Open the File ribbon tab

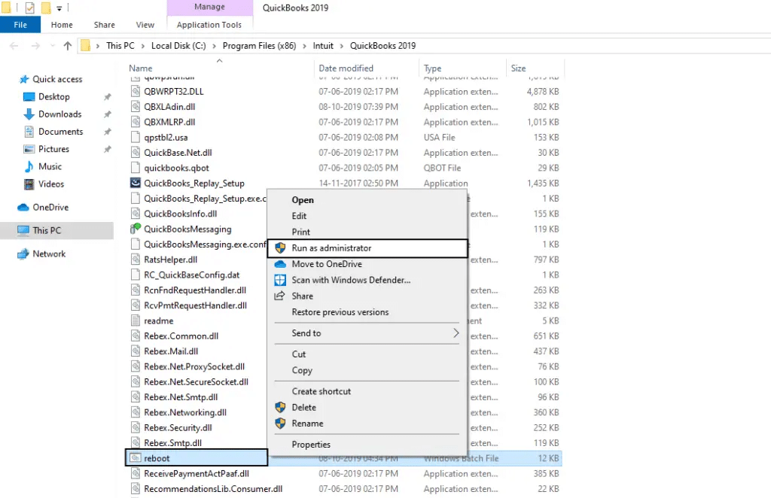(x=20, y=25)
